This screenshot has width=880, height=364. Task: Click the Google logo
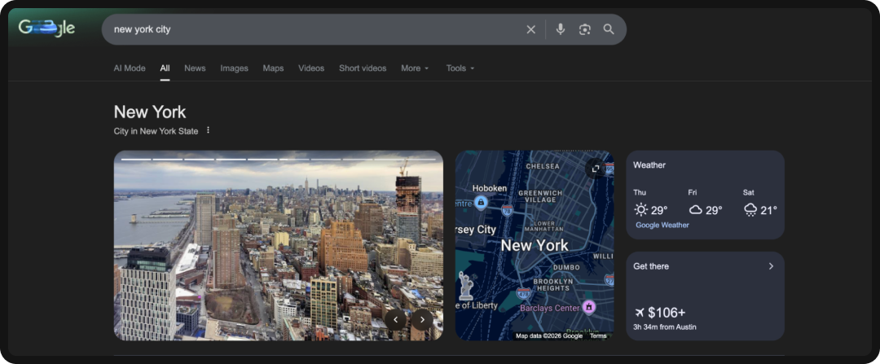coord(46,28)
